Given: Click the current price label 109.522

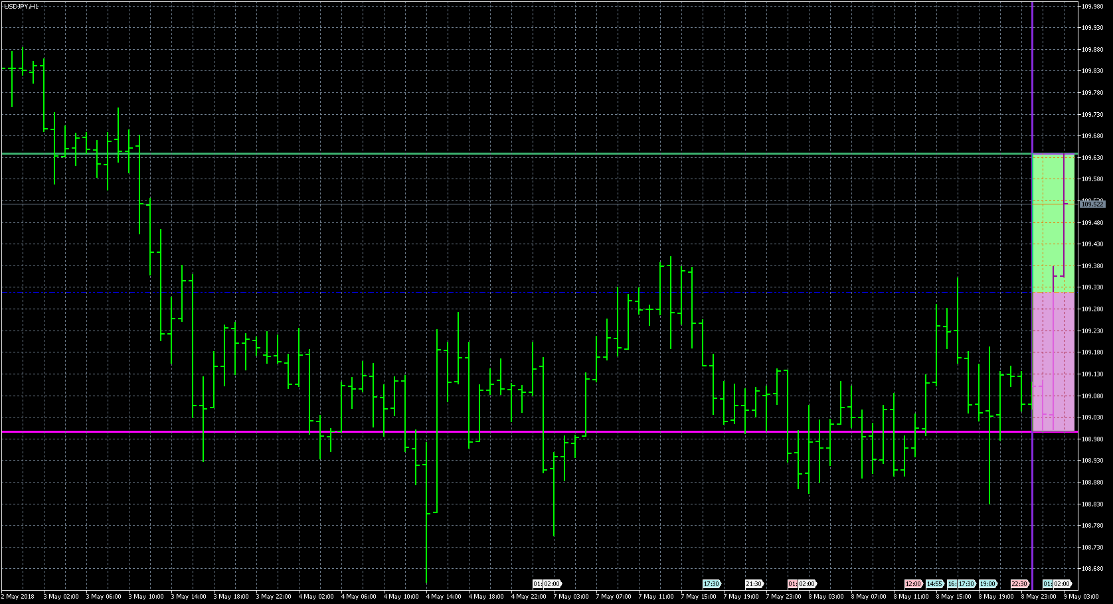Looking at the screenshot, I should click(x=1092, y=204).
